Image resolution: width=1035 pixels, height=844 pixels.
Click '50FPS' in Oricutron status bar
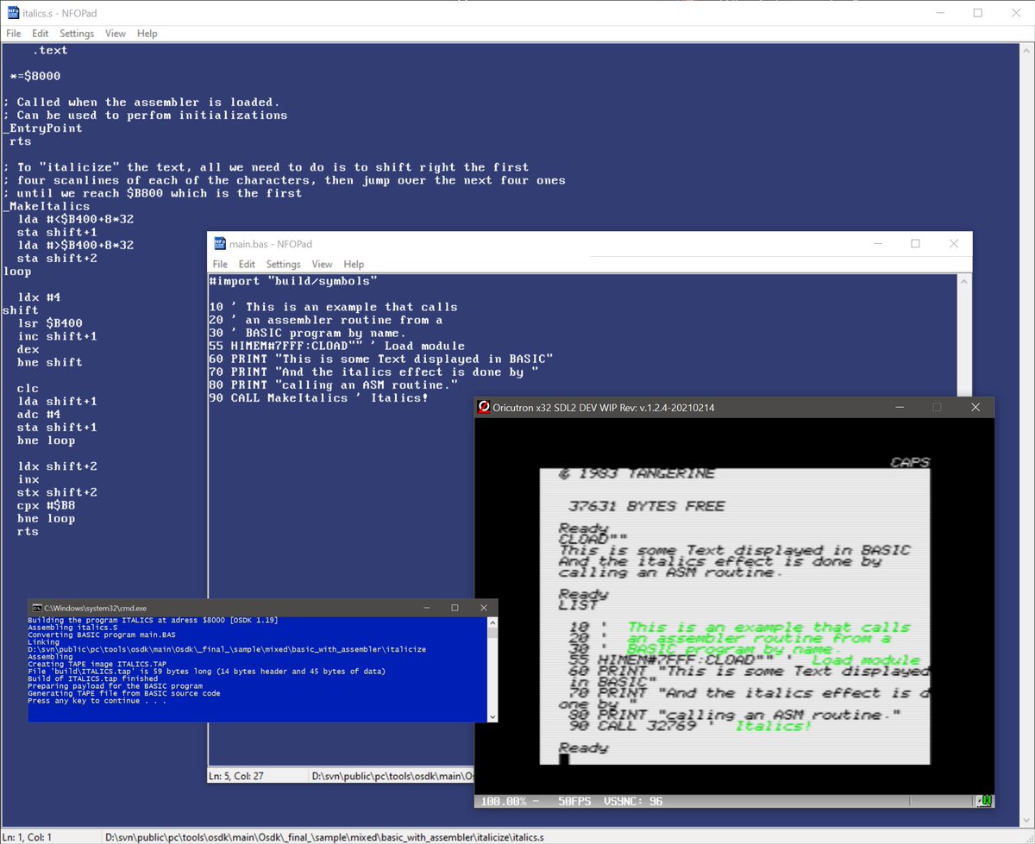pyautogui.click(x=574, y=801)
